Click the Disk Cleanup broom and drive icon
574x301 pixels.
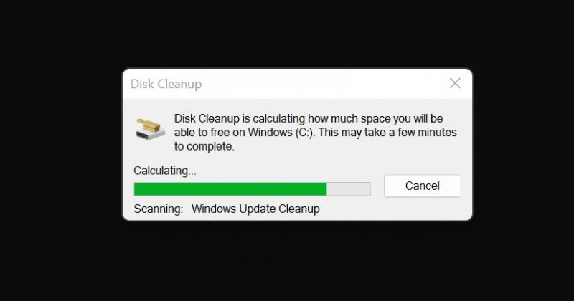click(150, 129)
